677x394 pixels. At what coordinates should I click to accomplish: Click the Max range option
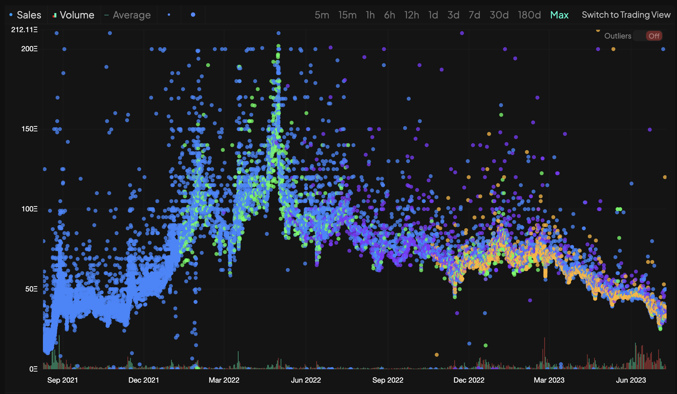(559, 15)
